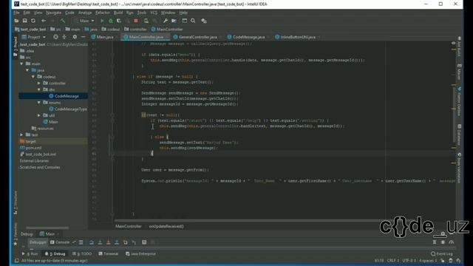Click the Synchronize refresh toolbar icon
This screenshot has width=473, height=266.
[x=33, y=21]
